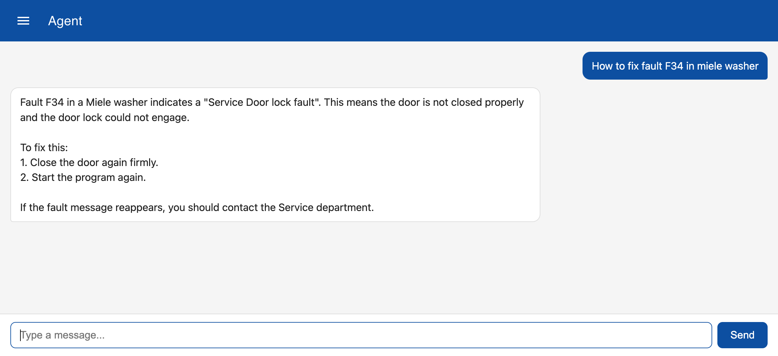Send the message with Send button
Image resolution: width=778 pixels, height=356 pixels.
click(x=742, y=335)
